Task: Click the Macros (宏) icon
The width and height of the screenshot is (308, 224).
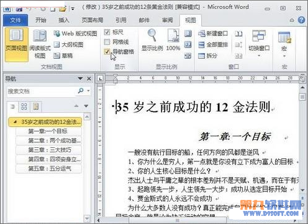Action: coord(284,37)
